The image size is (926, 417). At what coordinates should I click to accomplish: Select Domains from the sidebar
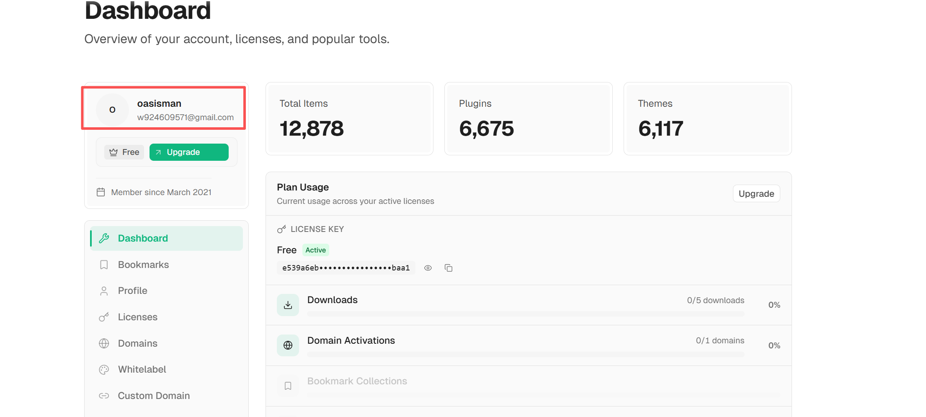click(x=137, y=343)
